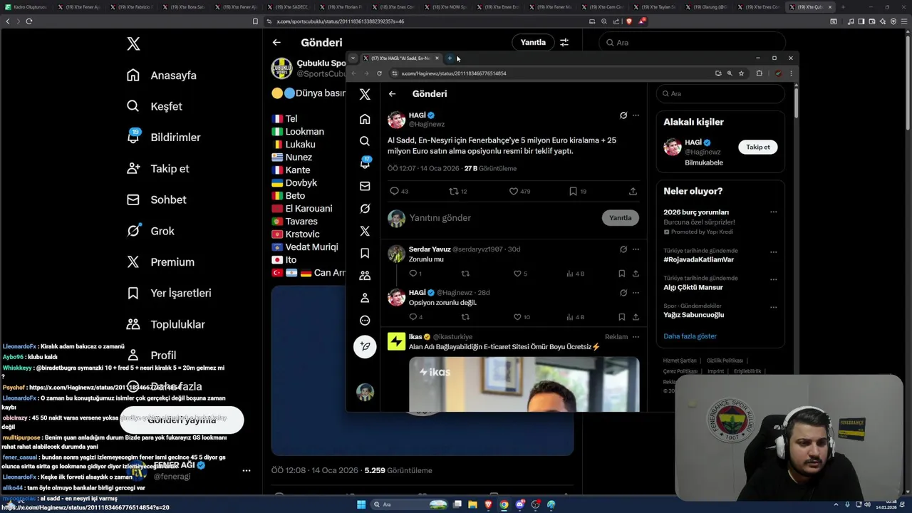Open more menu on HAGİ's reply
Image resolution: width=912 pixels, height=513 pixels.
[x=636, y=292]
